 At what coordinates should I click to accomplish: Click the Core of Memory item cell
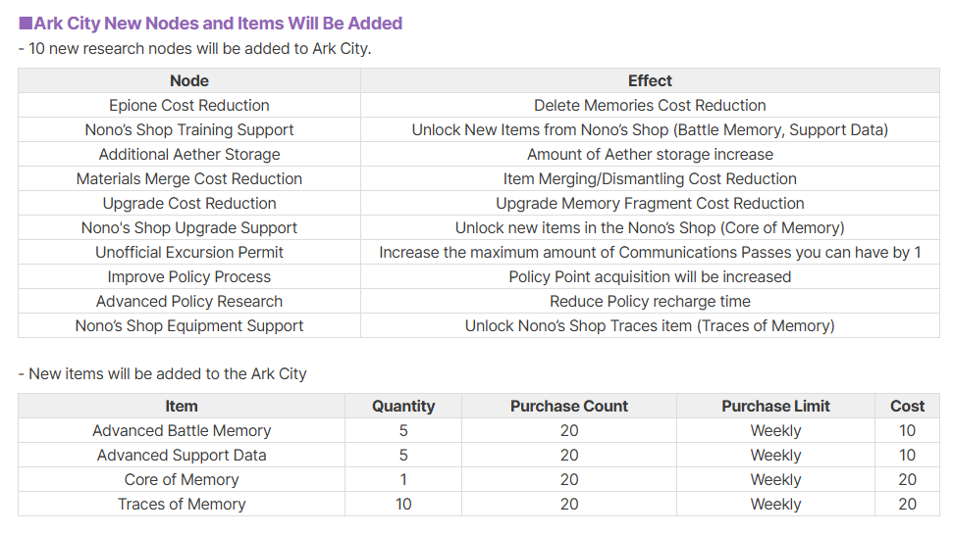pyautogui.click(x=182, y=479)
